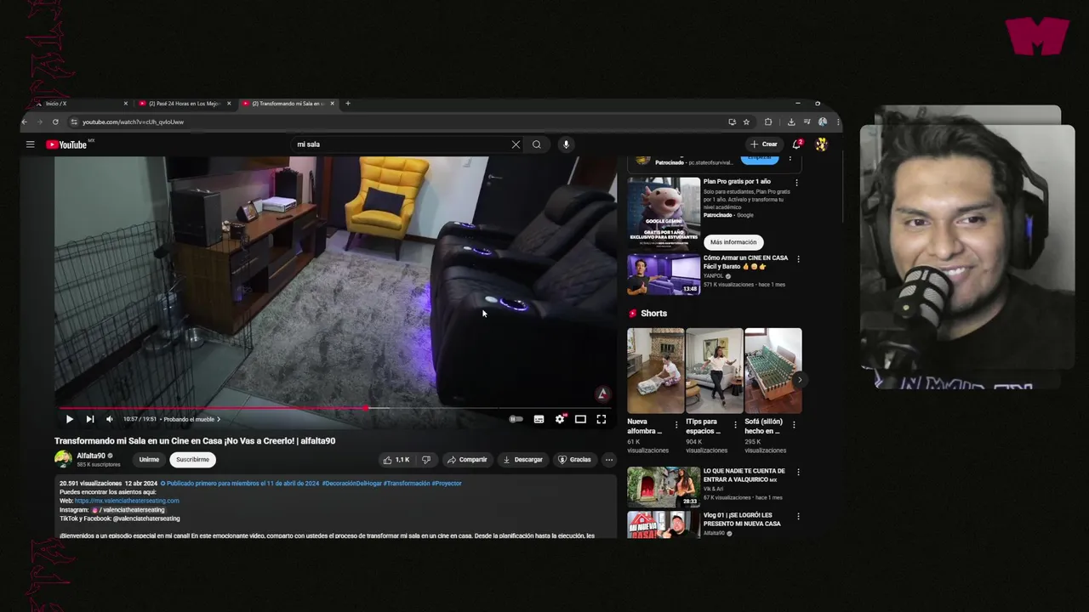This screenshot has height=612, width=1089.
Task: Select the 'Transformando mi Sala' tab
Action: 288,104
